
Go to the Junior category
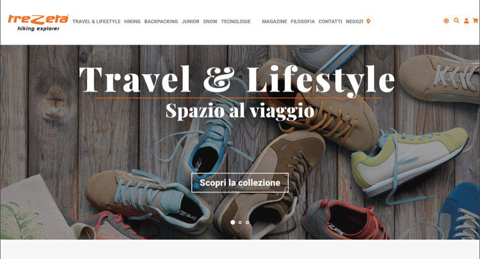tap(190, 22)
